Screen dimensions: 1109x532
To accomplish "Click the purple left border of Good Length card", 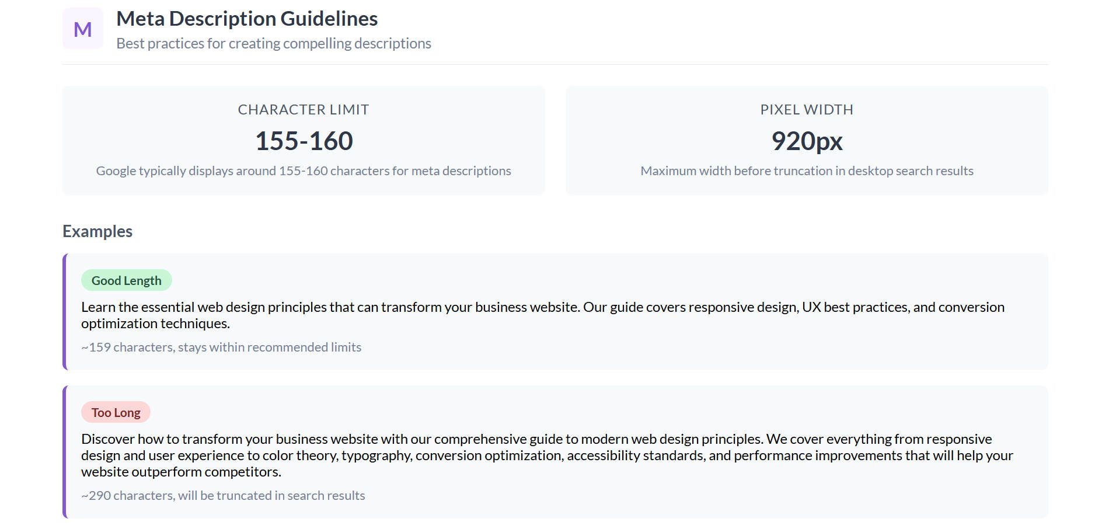I will (x=65, y=312).
